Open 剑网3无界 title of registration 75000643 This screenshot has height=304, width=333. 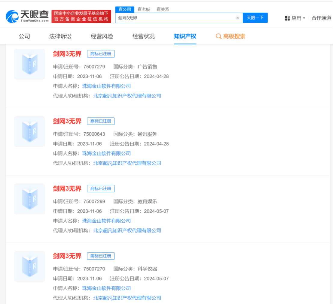[67, 121]
